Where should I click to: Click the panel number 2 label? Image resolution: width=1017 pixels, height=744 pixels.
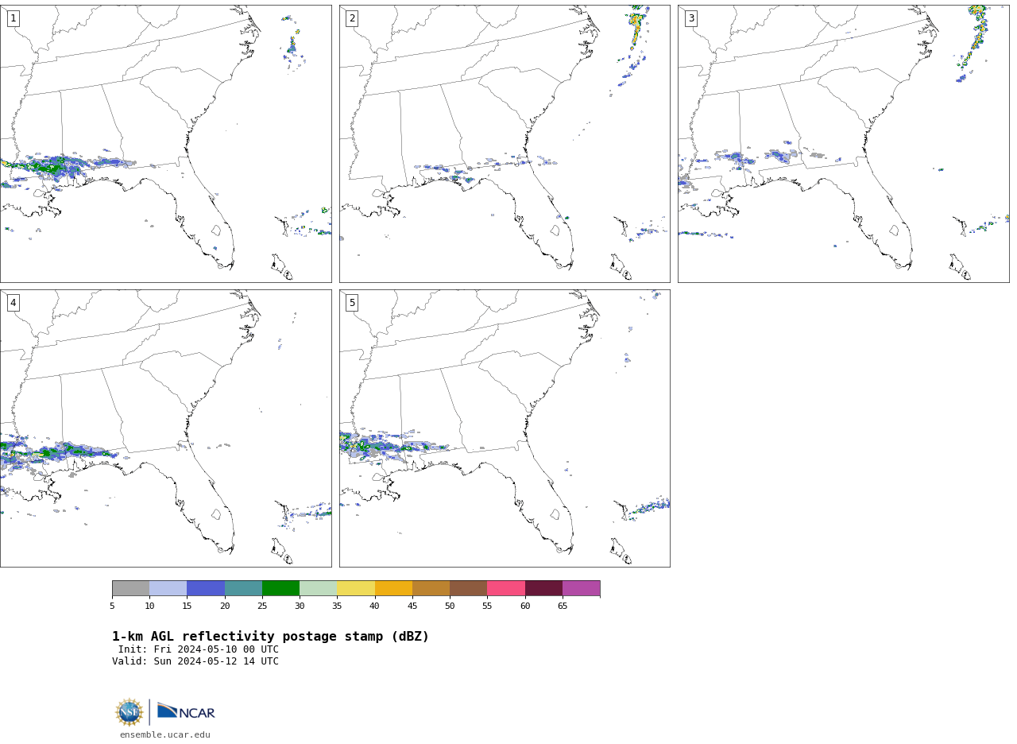click(x=352, y=18)
